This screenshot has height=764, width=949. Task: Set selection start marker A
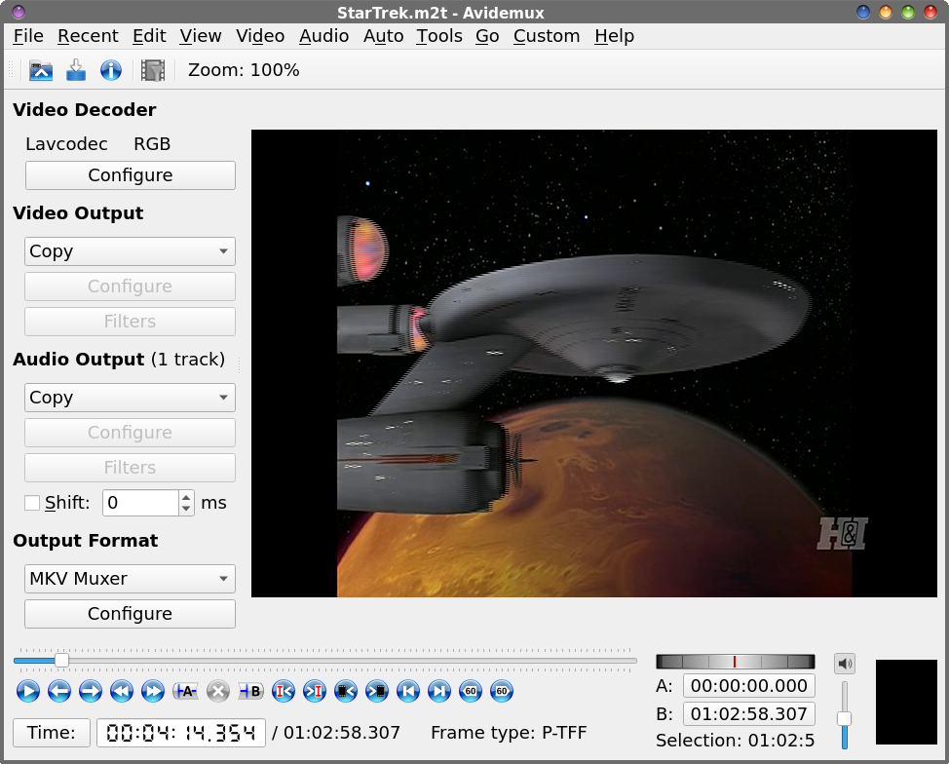185,691
